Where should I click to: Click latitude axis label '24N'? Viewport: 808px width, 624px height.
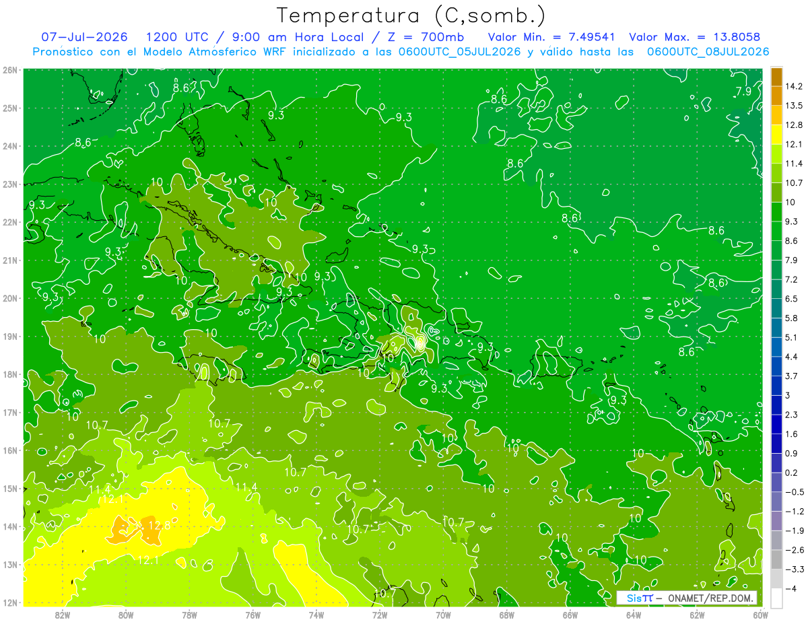tap(11, 145)
